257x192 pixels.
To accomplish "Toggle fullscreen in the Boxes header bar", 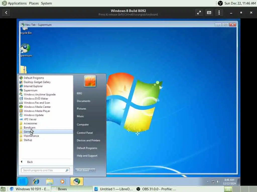I will click(x=199, y=12).
